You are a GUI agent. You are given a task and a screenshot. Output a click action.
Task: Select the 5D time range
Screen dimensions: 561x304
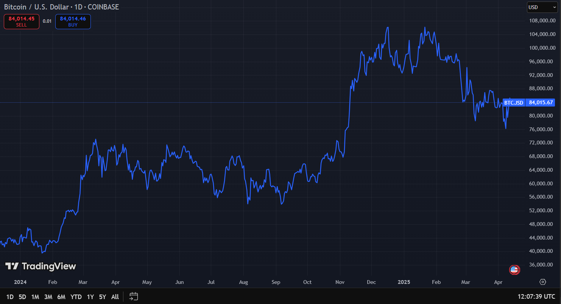[x=22, y=297]
